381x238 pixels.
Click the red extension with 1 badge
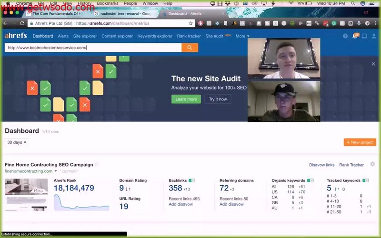coord(326,23)
